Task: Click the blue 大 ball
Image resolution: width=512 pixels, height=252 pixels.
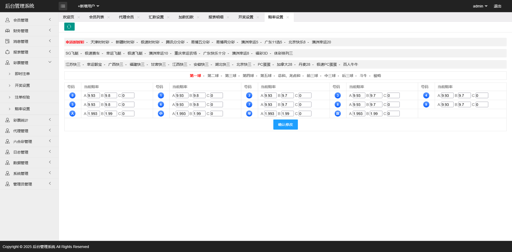Action: tap(72, 114)
